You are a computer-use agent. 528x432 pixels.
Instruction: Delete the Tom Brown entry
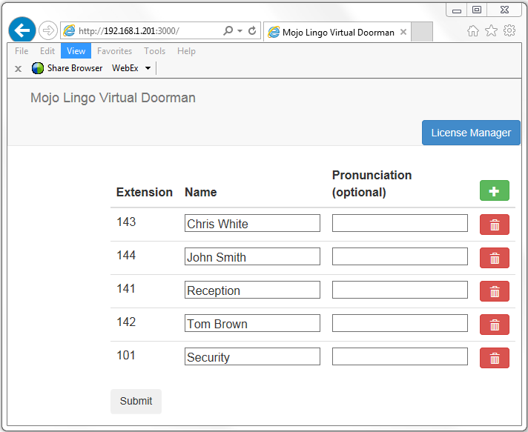tap(494, 325)
